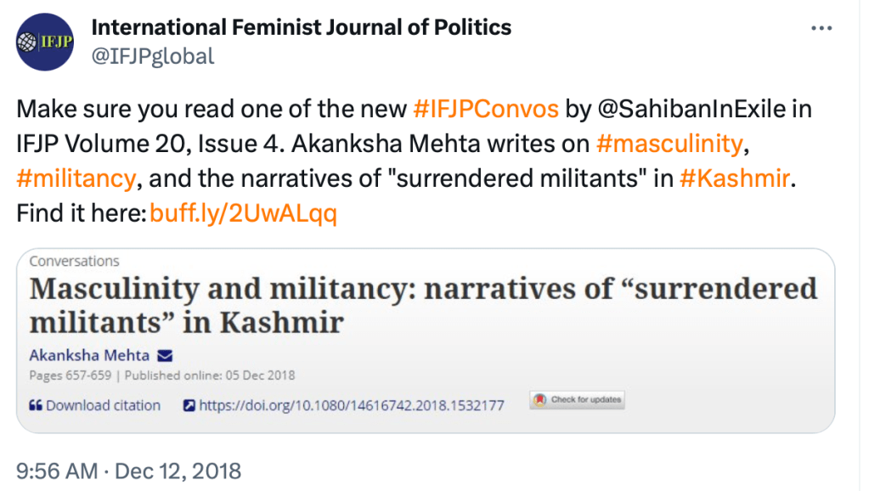Image resolution: width=869 pixels, height=491 pixels.
Task: Click International Feminist Journal of Politics name
Action: coord(302,28)
